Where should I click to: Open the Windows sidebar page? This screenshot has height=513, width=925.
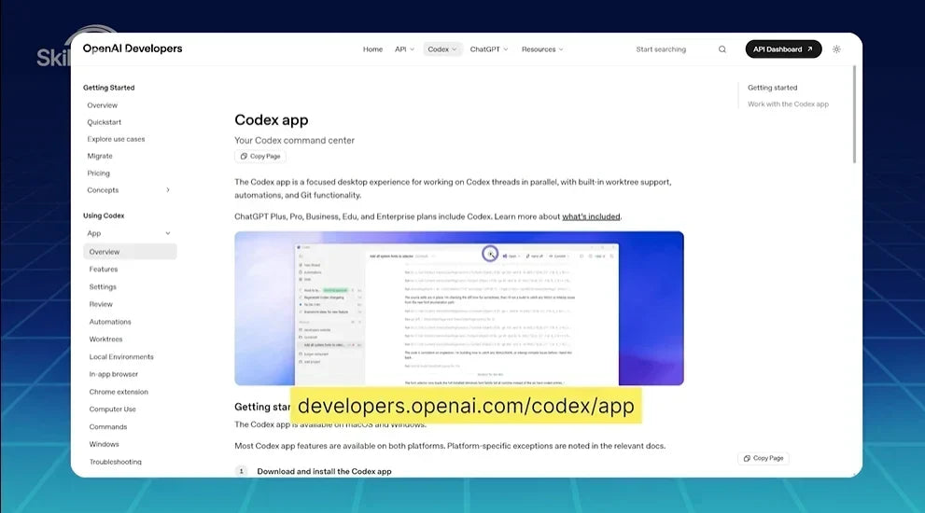(x=104, y=444)
